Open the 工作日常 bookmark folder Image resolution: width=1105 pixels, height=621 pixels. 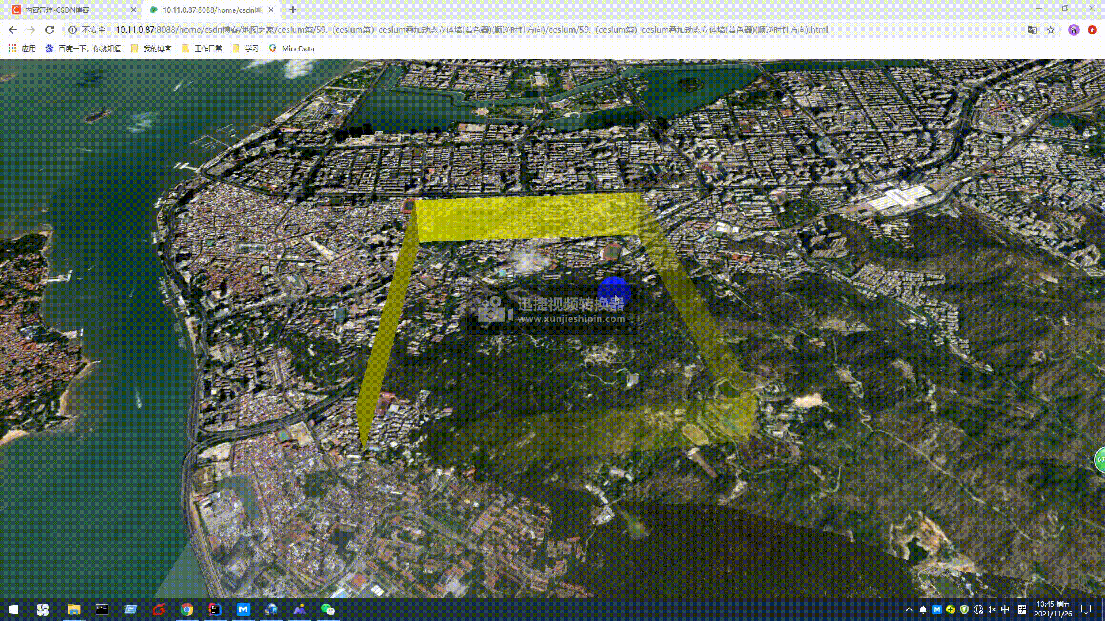click(202, 48)
